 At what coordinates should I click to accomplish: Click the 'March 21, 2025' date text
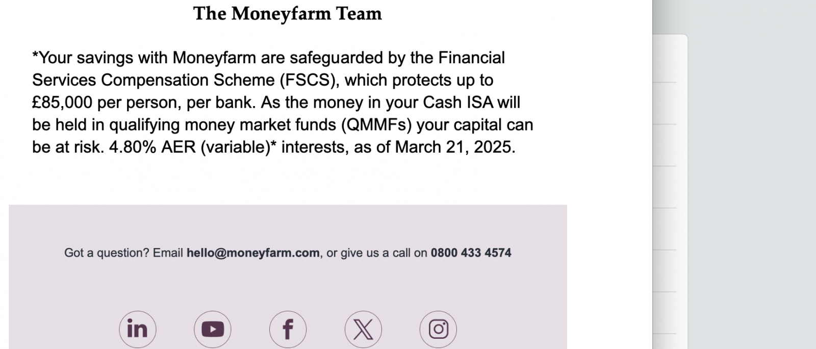click(454, 147)
